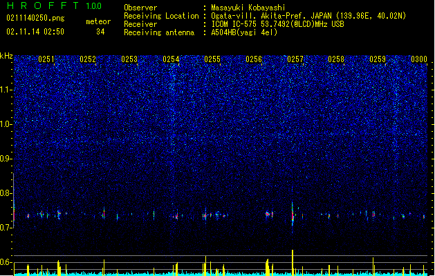Image resolution: width=435 pixels, height=276 pixels.
Task: Select the file name 0211140250.png
Action: tap(35, 18)
